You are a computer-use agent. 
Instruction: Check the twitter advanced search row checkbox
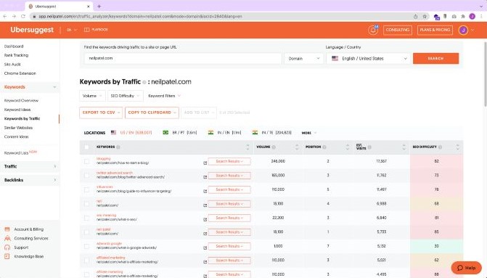[x=86, y=176]
